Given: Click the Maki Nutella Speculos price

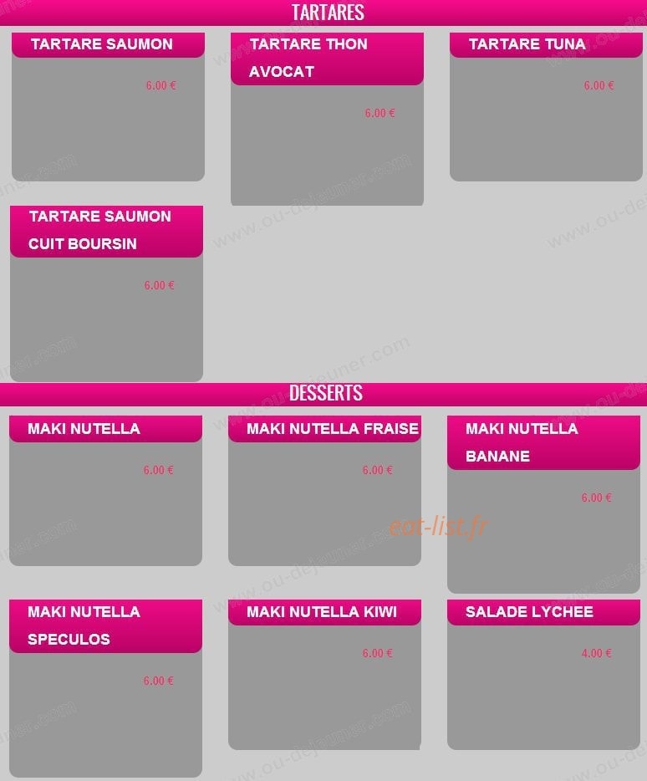Looking at the screenshot, I should (x=158, y=681).
